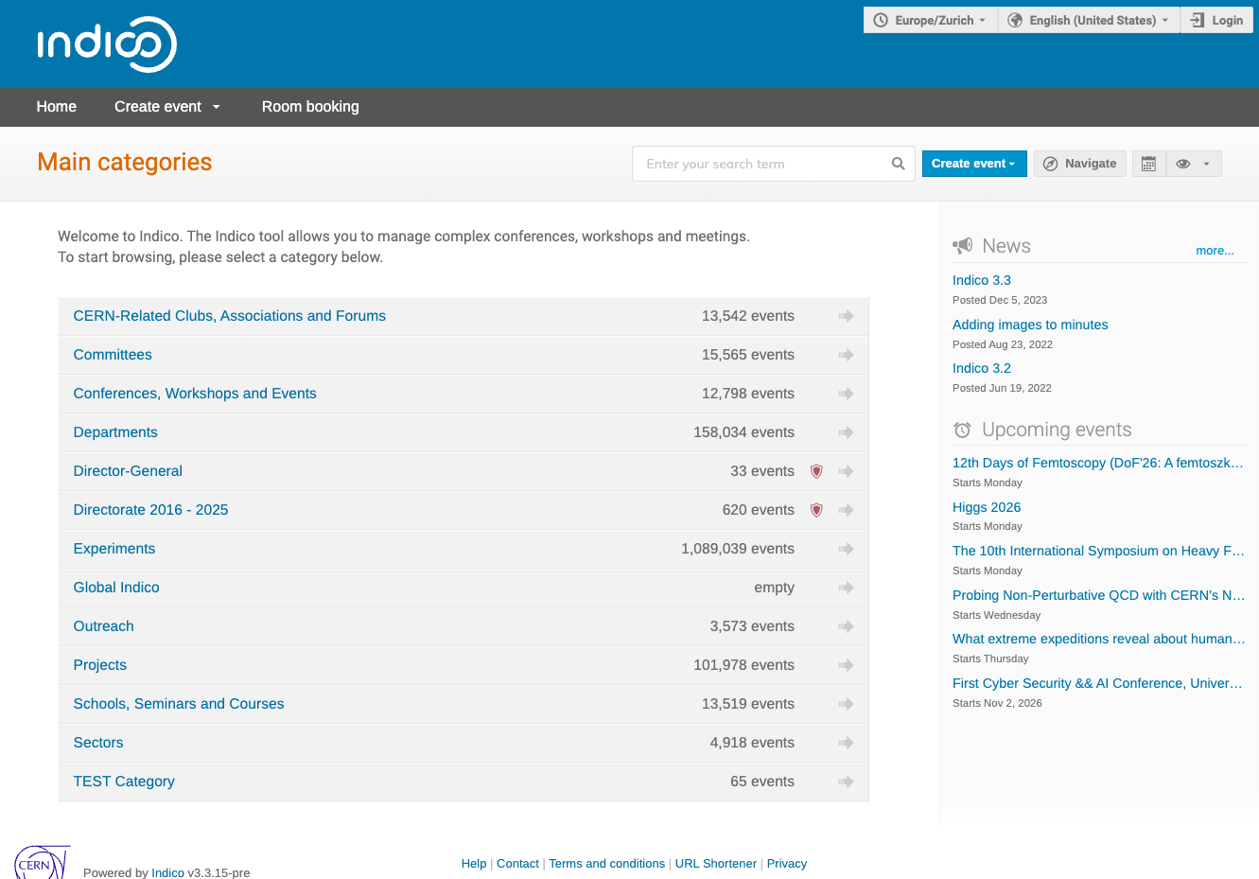Click the arrow icon for Schools, Seminars and Courses
The image size is (1259, 879).
pos(846,704)
